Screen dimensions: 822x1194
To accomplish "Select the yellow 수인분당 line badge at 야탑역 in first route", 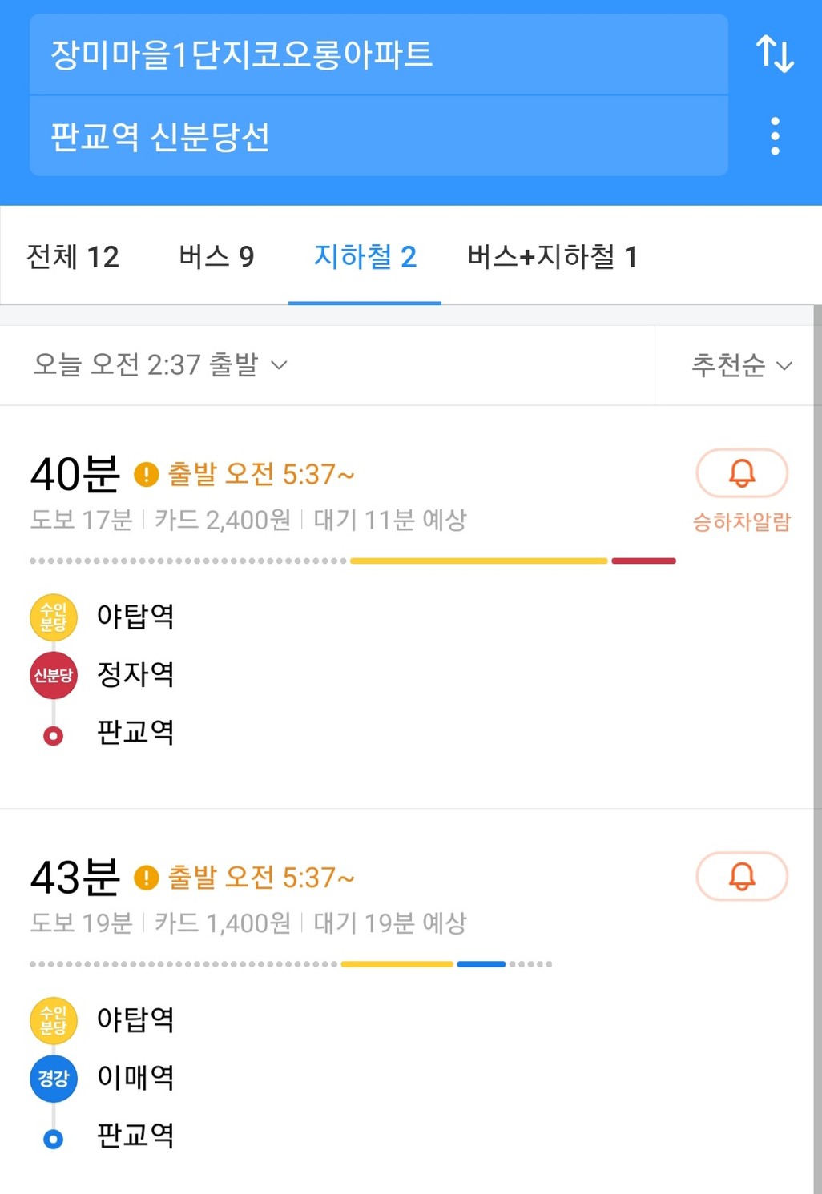I will tap(54, 617).
